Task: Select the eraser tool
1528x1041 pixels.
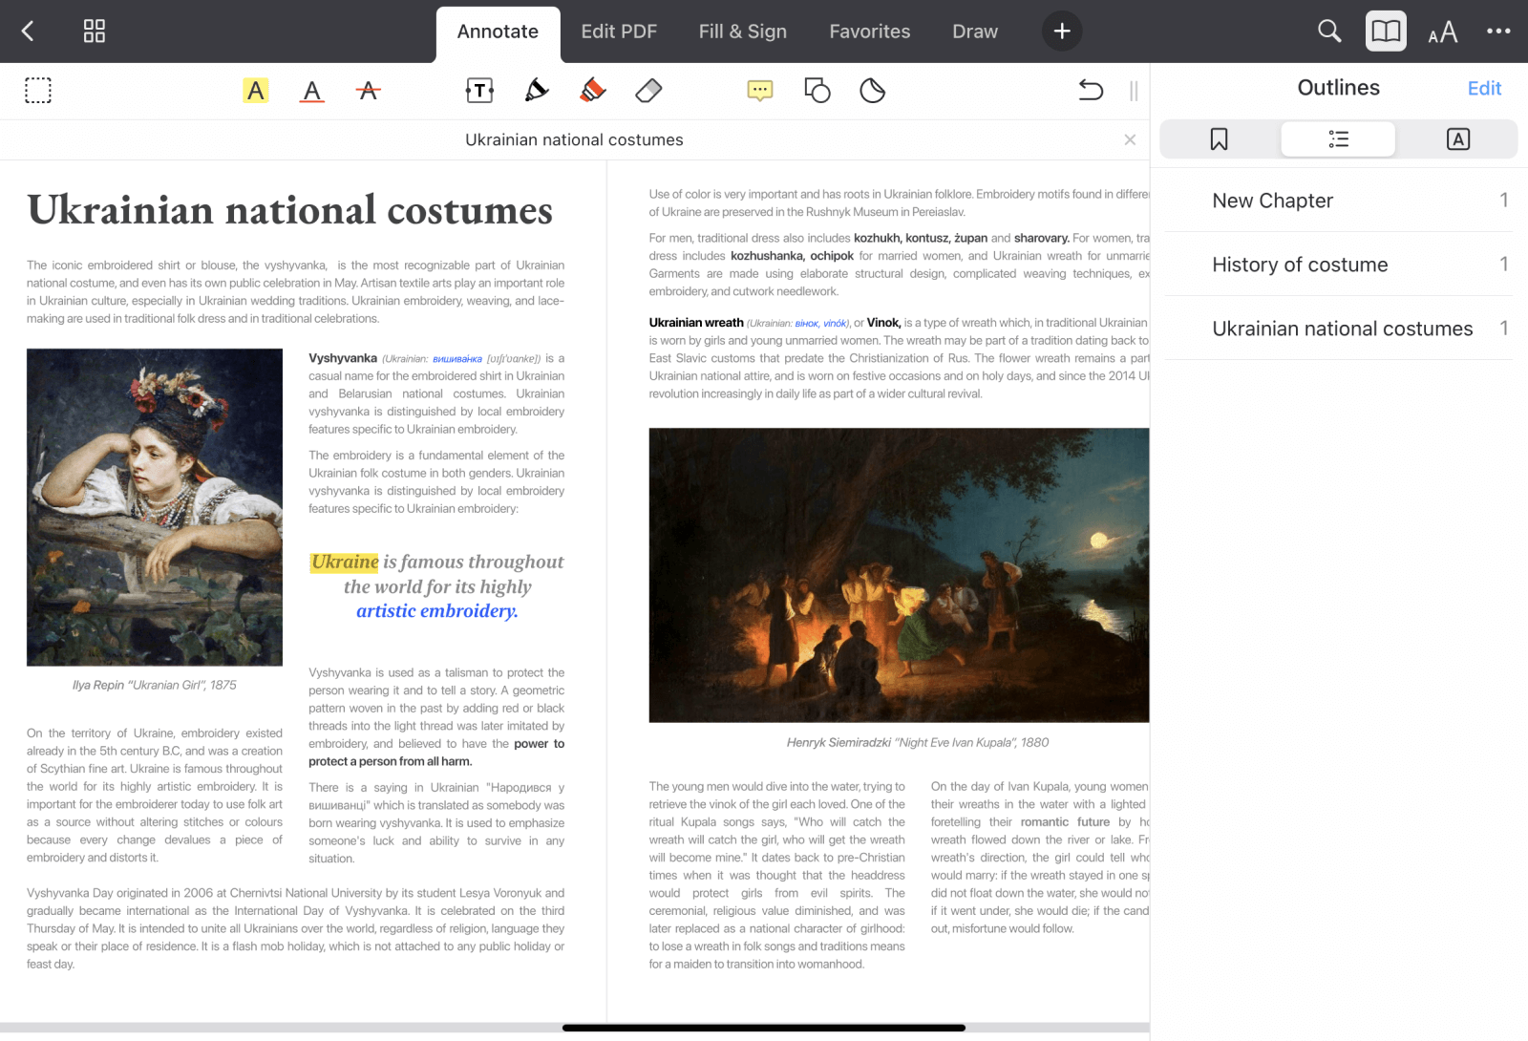Action: [648, 91]
